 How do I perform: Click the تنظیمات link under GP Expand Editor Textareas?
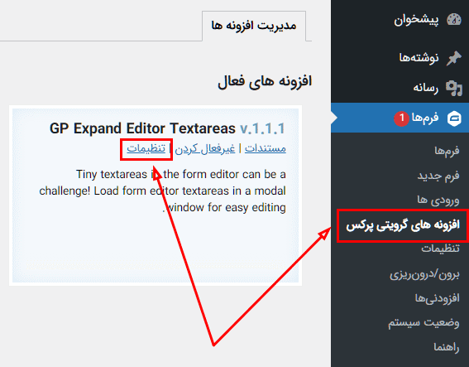(146, 149)
